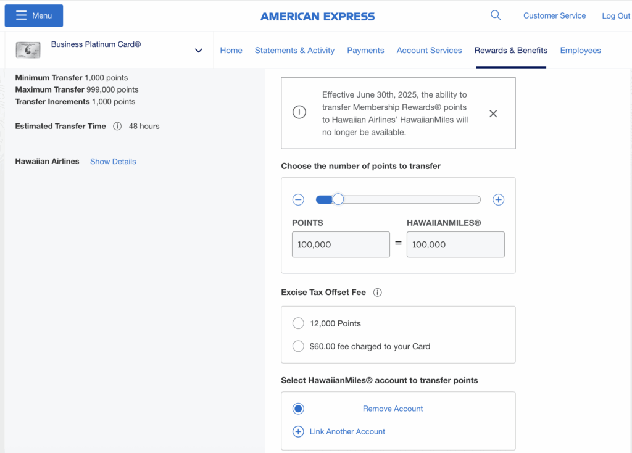The height and width of the screenshot is (453, 632).
Task: Select the linked HawaiianMiles account radio button
Action: [x=298, y=408]
